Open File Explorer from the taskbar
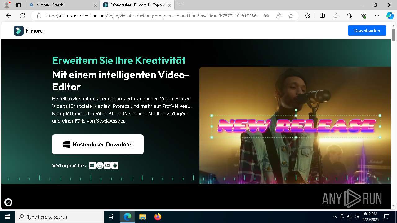Viewport: 397px width, 223px height. (142, 217)
